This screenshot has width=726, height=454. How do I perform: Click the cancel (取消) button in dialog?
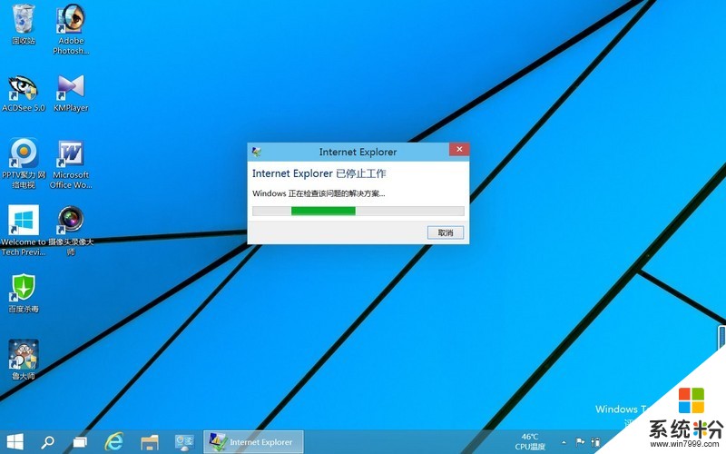pyautogui.click(x=446, y=232)
